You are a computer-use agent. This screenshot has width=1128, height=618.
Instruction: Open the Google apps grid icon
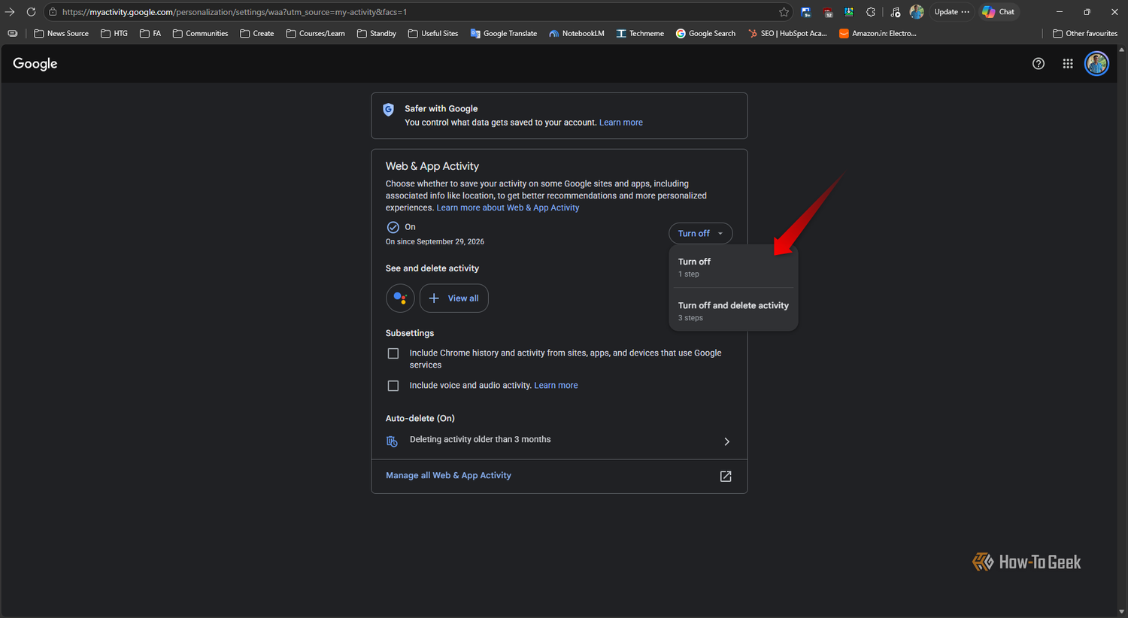pos(1068,64)
